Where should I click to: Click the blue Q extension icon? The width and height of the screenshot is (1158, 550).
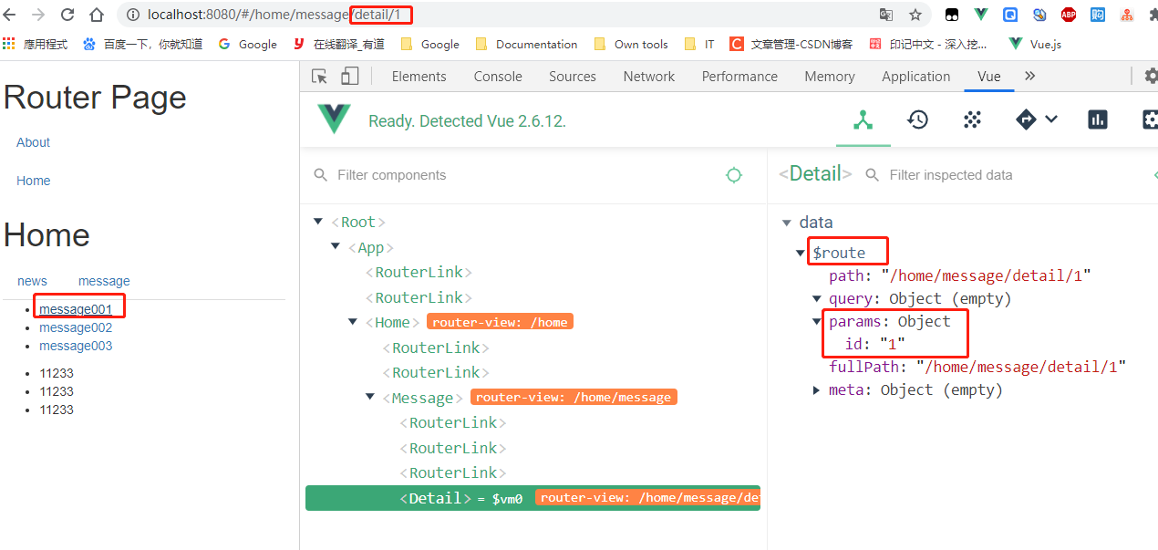click(x=1010, y=15)
